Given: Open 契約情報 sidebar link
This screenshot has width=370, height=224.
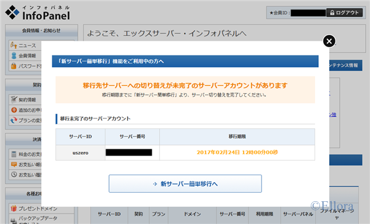Looking at the screenshot, I should (27, 100).
